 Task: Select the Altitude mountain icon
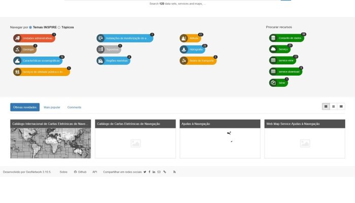point(184,38)
